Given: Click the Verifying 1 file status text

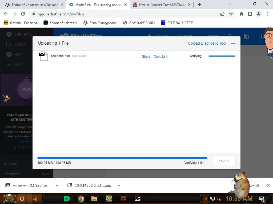Looking at the screenshot, I should tap(196, 163).
